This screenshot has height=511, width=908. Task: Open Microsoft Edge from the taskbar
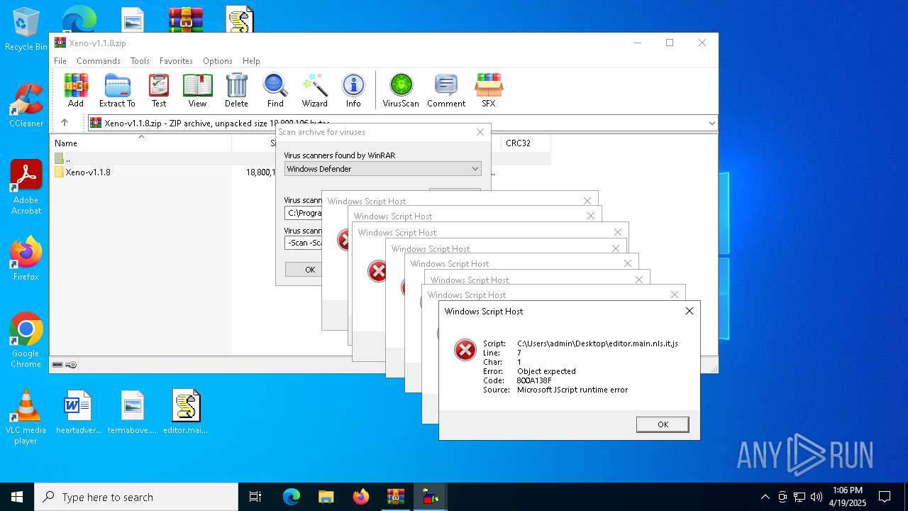coord(292,497)
